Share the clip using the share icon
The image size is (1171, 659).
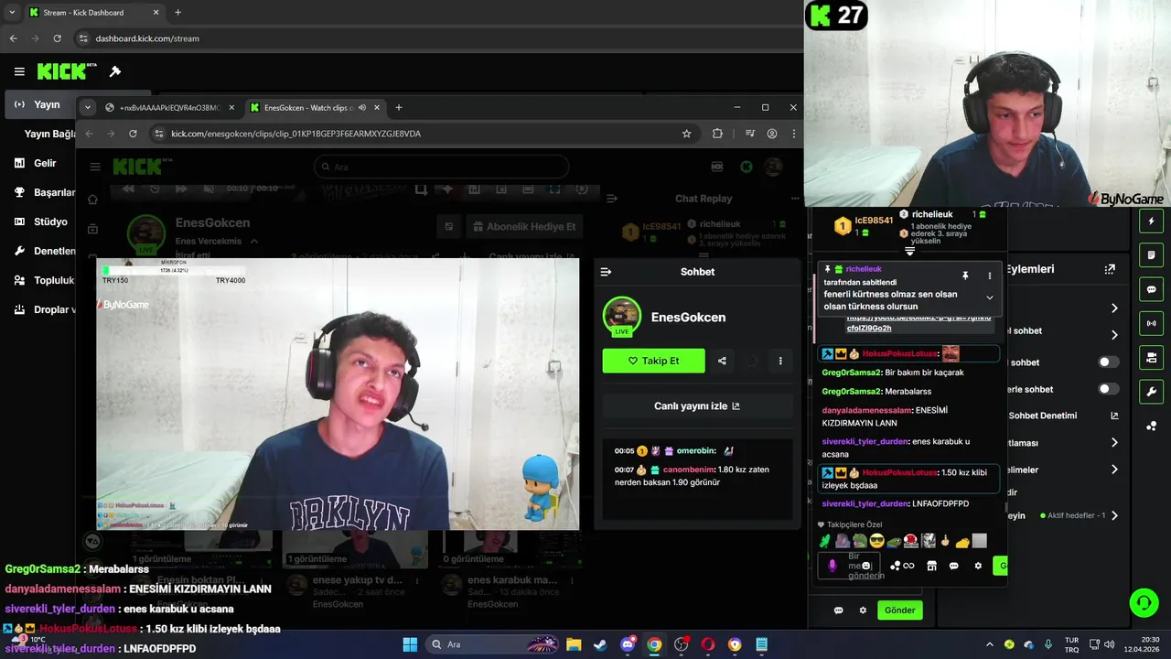[722, 361]
